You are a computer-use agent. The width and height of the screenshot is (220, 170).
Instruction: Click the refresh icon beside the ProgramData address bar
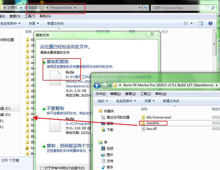146,8
